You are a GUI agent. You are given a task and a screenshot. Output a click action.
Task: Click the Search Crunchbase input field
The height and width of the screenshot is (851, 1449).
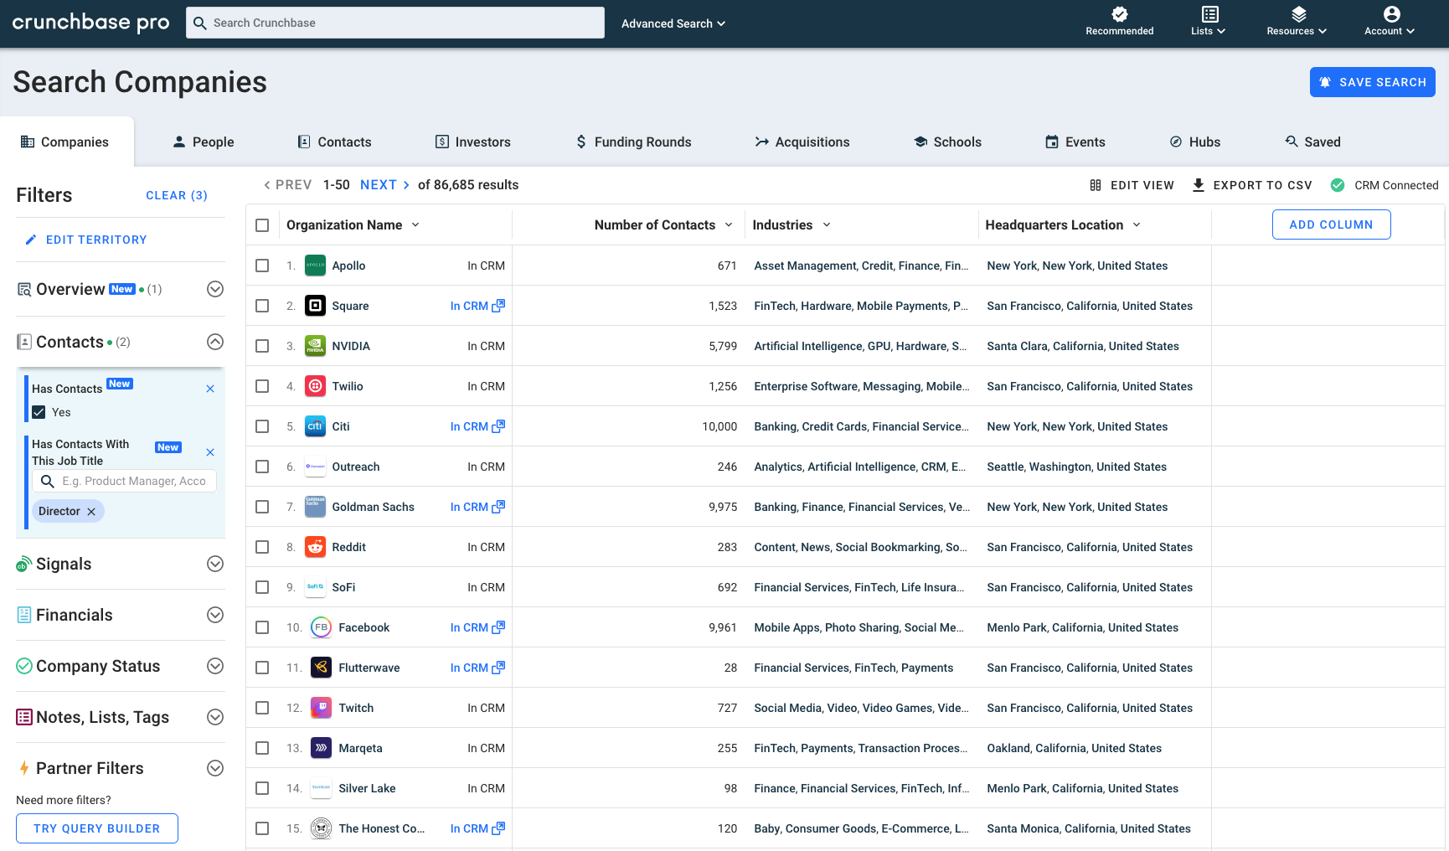pos(395,23)
